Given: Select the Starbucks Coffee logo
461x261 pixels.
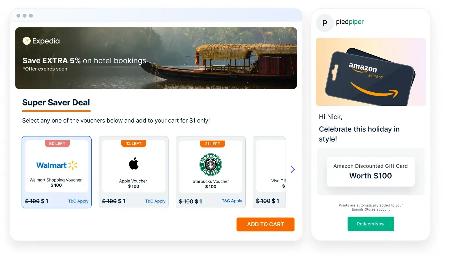Looking at the screenshot, I should click(x=211, y=165).
